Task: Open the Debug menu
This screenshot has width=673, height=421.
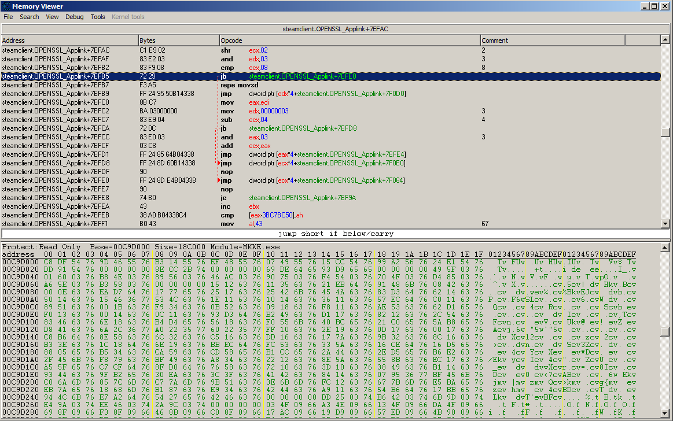Action: [74, 17]
